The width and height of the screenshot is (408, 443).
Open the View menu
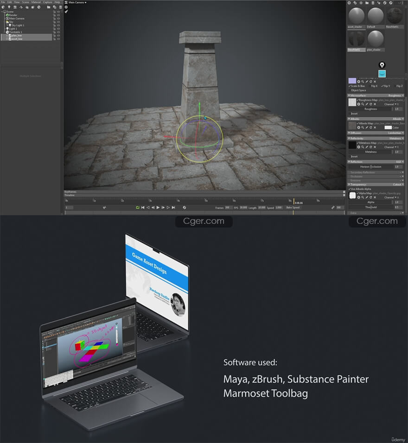click(17, 2)
